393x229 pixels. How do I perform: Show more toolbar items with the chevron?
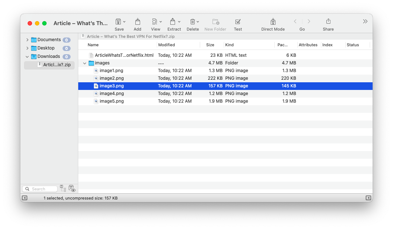(365, 21)
